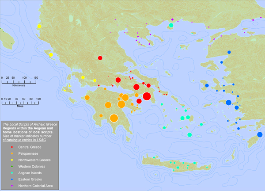The width and height of the screenshot is (265, 191).
Task: Click the 'Western Colonies' legend label
Action: [x=32, y=167]
